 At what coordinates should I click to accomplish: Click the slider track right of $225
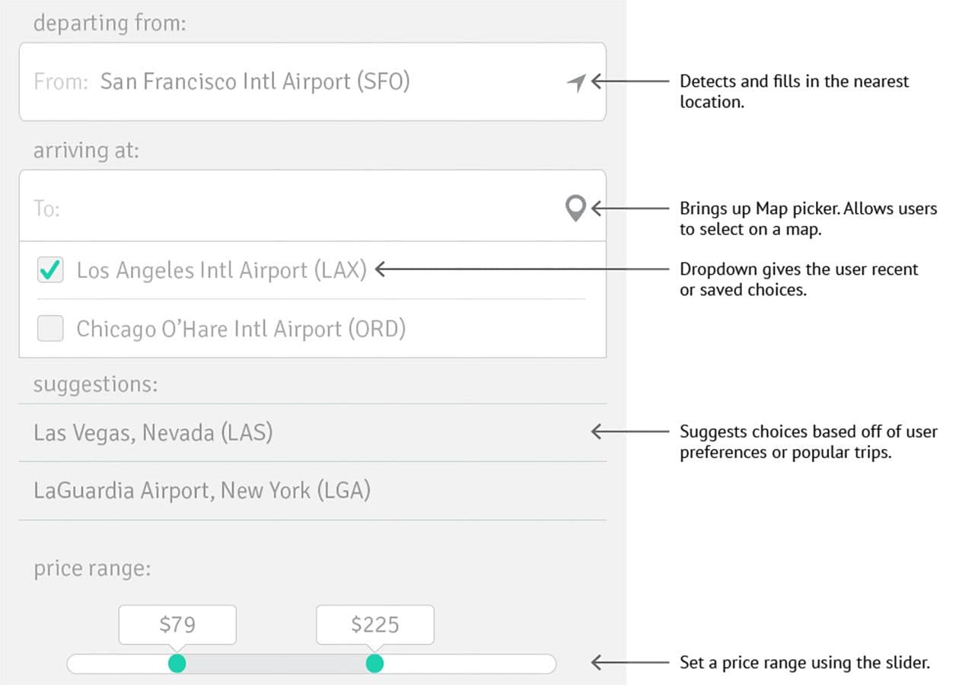pos(472,664)
